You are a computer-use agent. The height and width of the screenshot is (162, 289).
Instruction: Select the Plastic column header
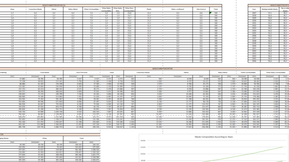149,9
